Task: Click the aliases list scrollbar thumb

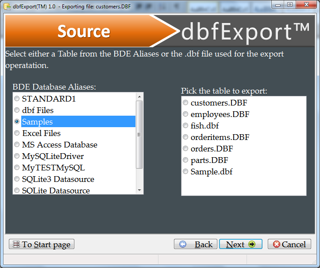Action: pos(139,135)
